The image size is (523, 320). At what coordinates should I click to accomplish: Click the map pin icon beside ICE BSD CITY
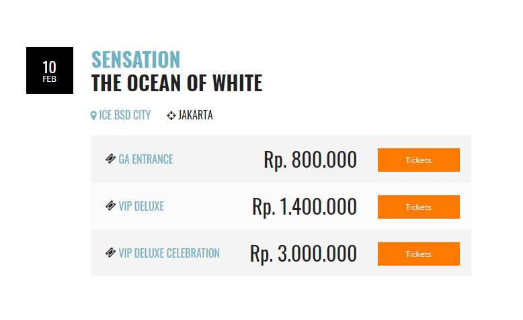point(93,115)
